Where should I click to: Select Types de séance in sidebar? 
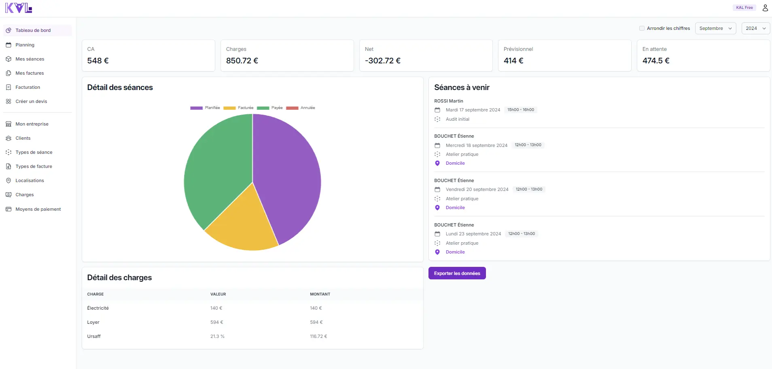pyautogui.click(x=34, y=152)
